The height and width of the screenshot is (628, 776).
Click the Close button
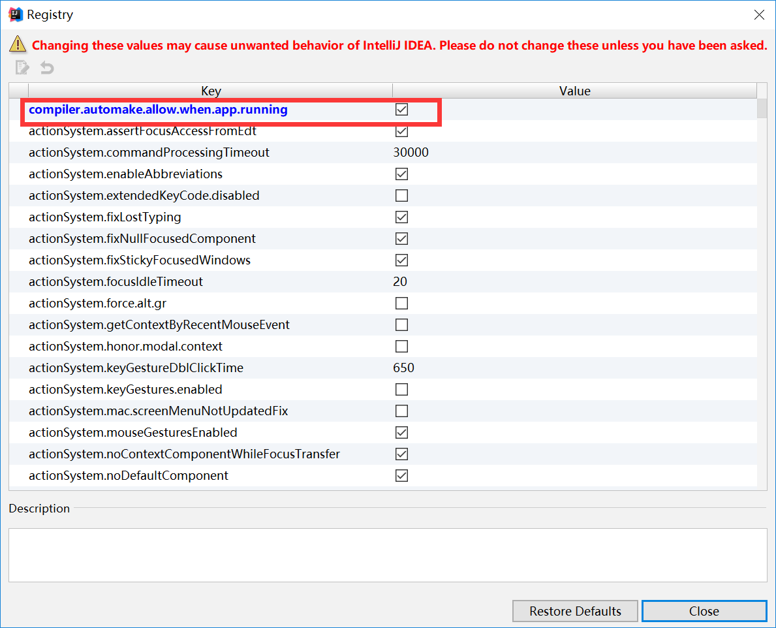coord(704,611)
